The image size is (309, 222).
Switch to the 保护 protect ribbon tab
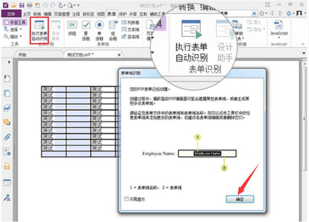tap(123, 14)
